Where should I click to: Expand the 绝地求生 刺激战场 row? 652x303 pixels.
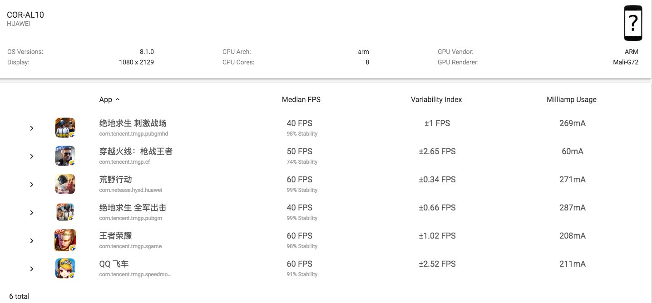tap(32, 128)
